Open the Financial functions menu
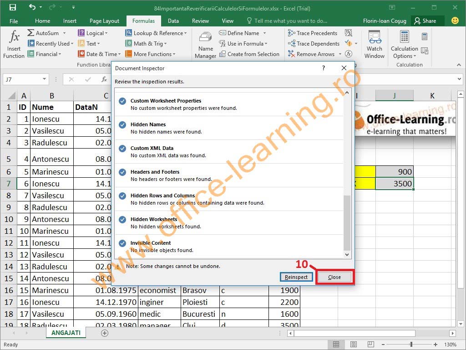466x350 pixels. click(44, 54)
